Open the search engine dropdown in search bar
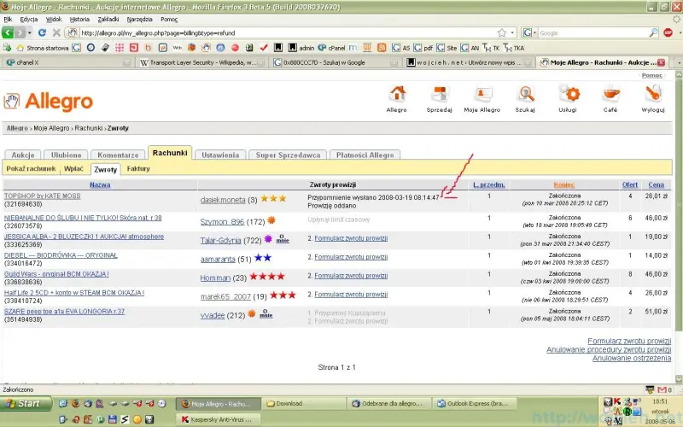 (x=530, y=32)
